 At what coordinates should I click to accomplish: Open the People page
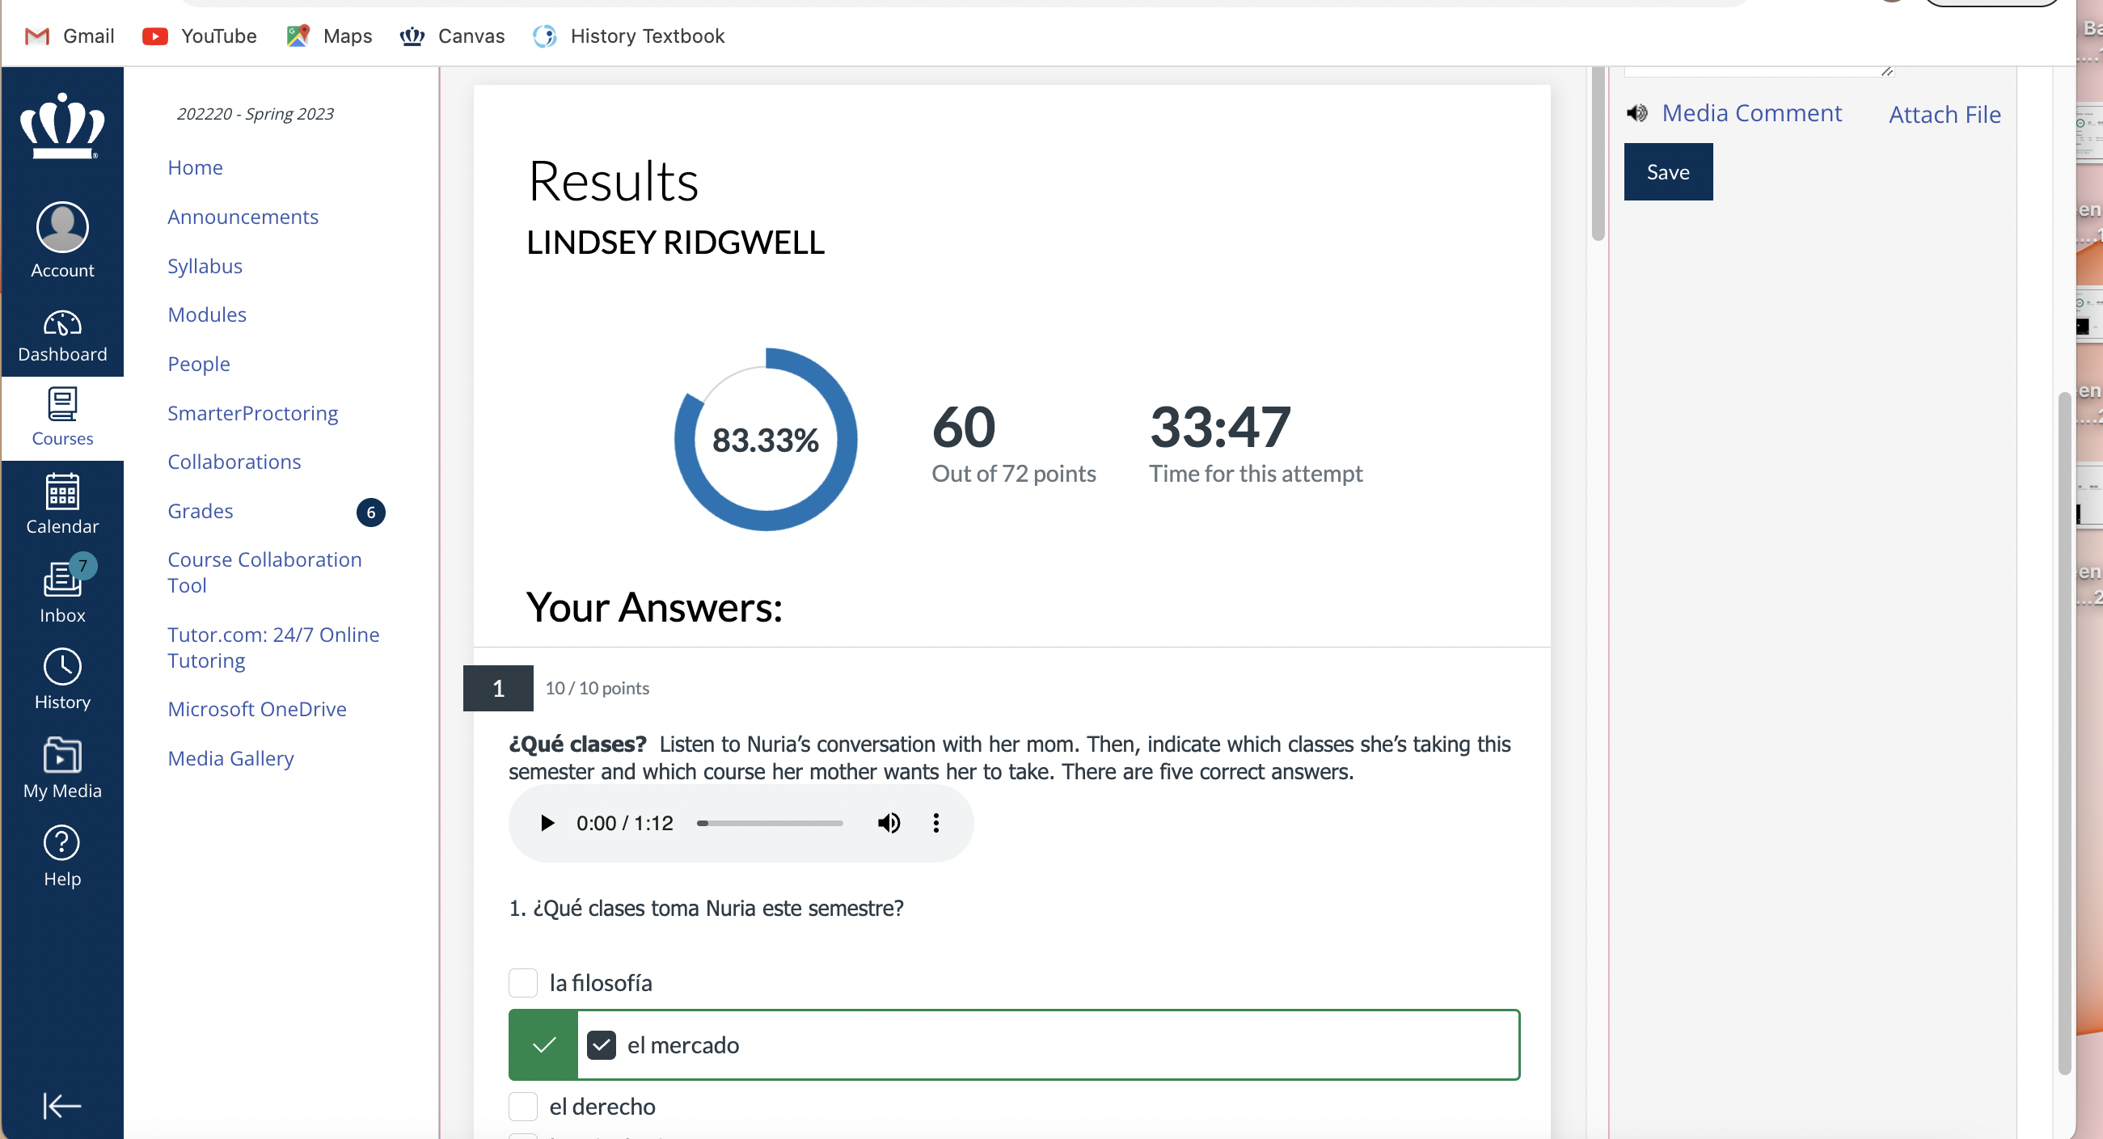point(198,364)
